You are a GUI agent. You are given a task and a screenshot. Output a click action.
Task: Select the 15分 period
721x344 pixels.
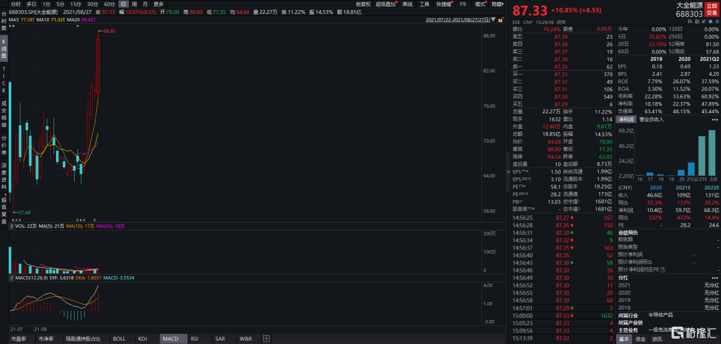tap(76, 4)
